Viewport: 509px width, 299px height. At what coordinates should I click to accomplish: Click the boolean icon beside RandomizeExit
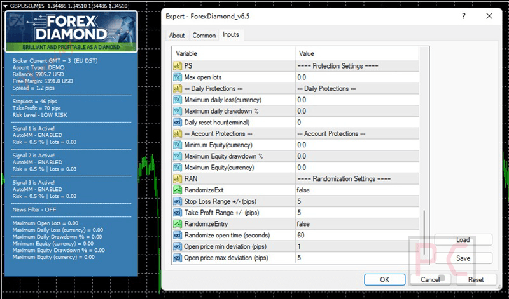[x=178, y=190]
